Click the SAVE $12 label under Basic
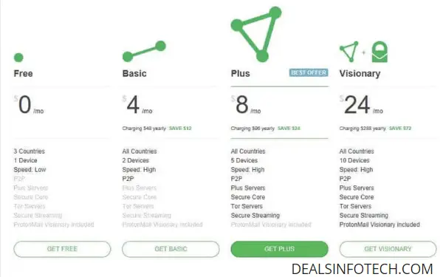The image size is (440, 277). point(180,129)
